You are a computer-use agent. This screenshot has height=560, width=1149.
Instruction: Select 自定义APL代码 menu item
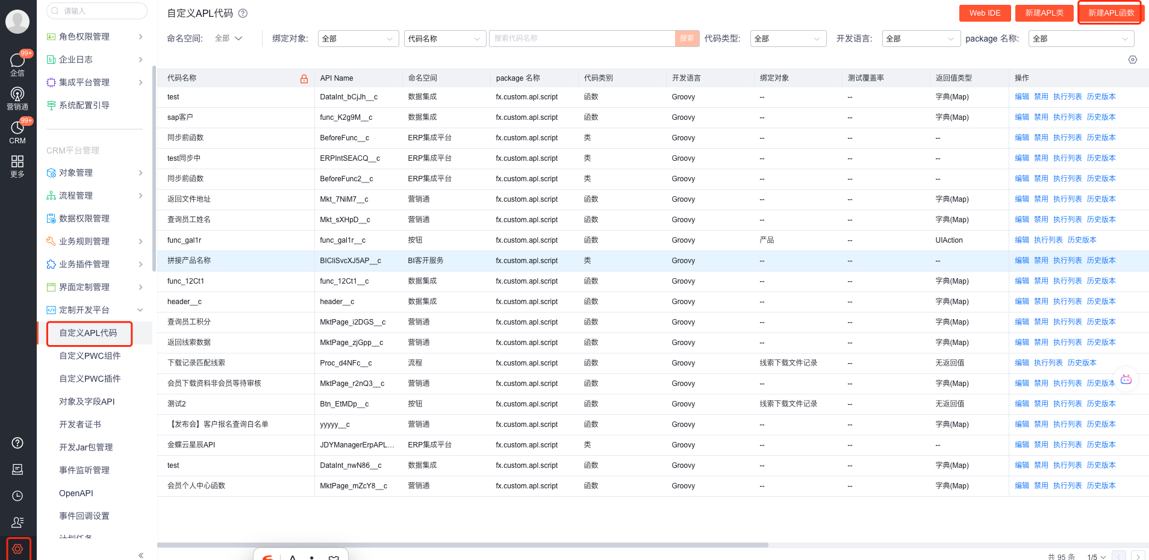point(89,333)
